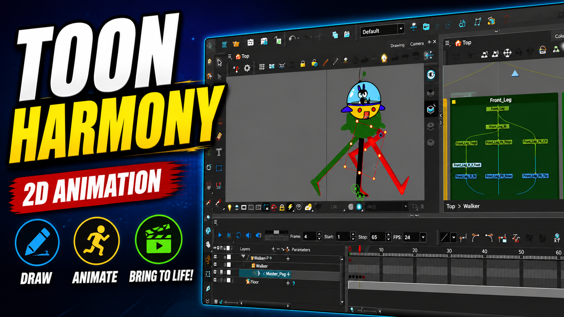Click the blue S-shaped icon at top-left toolbar
The width and height of the screenshot is (564, 317).
pos(224,44)
